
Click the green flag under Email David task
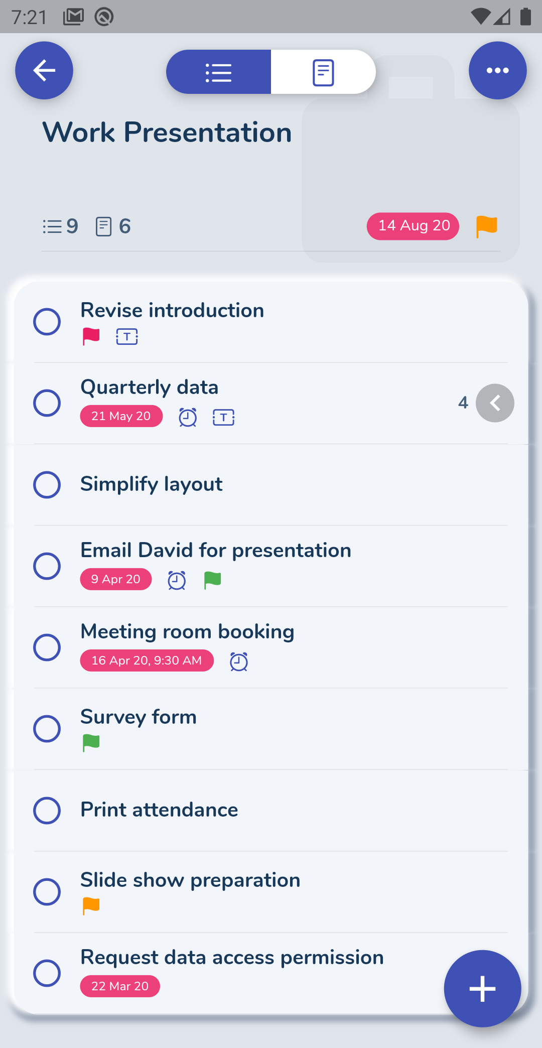coord(212,580)
